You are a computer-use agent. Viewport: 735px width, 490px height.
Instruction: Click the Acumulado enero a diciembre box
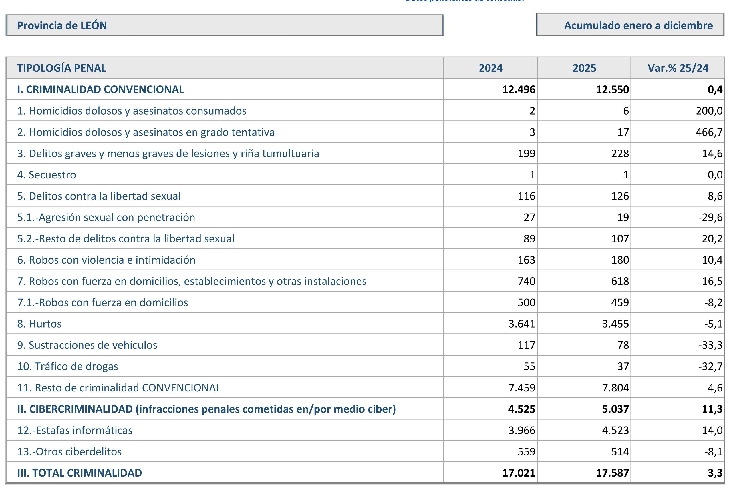click(x=630, y=25)
